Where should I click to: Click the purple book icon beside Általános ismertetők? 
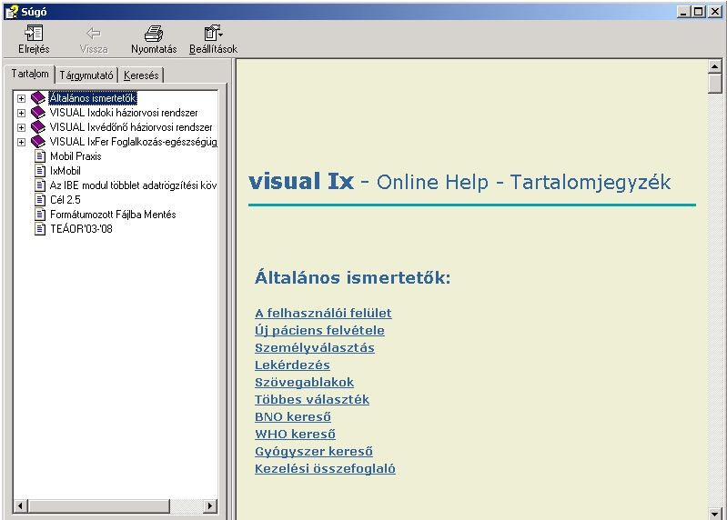[38, 98]
